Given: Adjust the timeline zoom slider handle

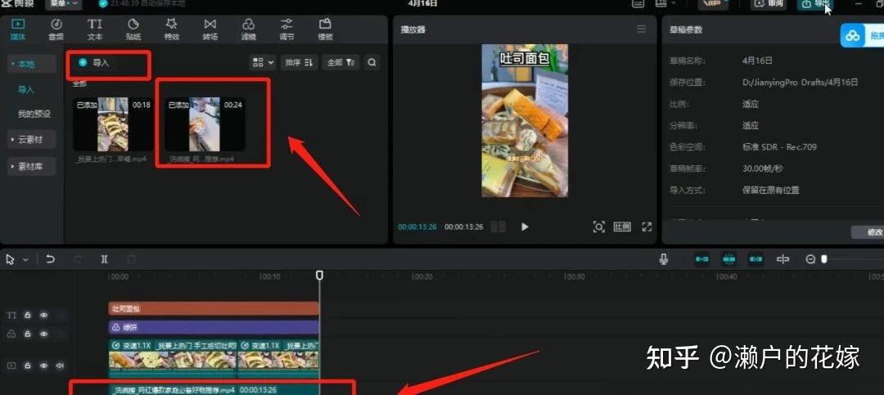Looking at the screenshot, I should tap(824, 259).
